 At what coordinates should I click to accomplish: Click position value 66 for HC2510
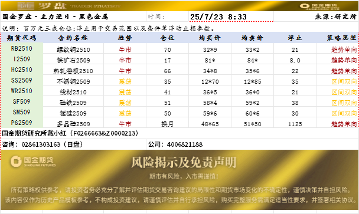[167, 71]
